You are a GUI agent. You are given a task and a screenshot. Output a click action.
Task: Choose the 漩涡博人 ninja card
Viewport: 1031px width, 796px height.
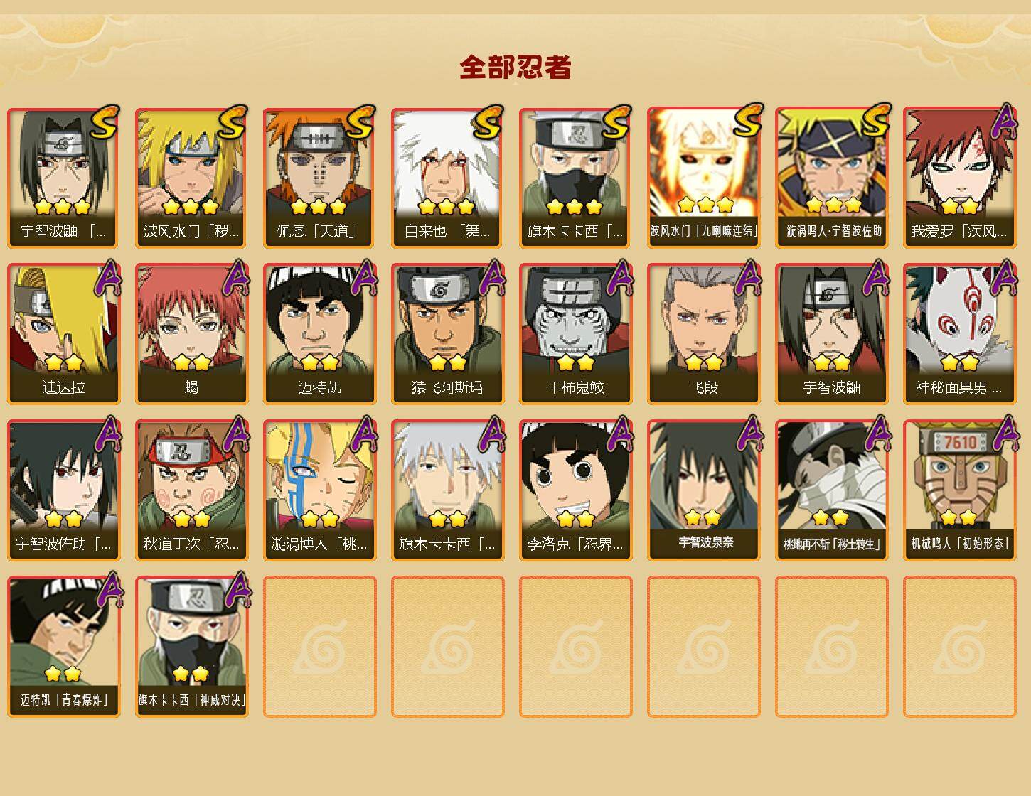319,490
